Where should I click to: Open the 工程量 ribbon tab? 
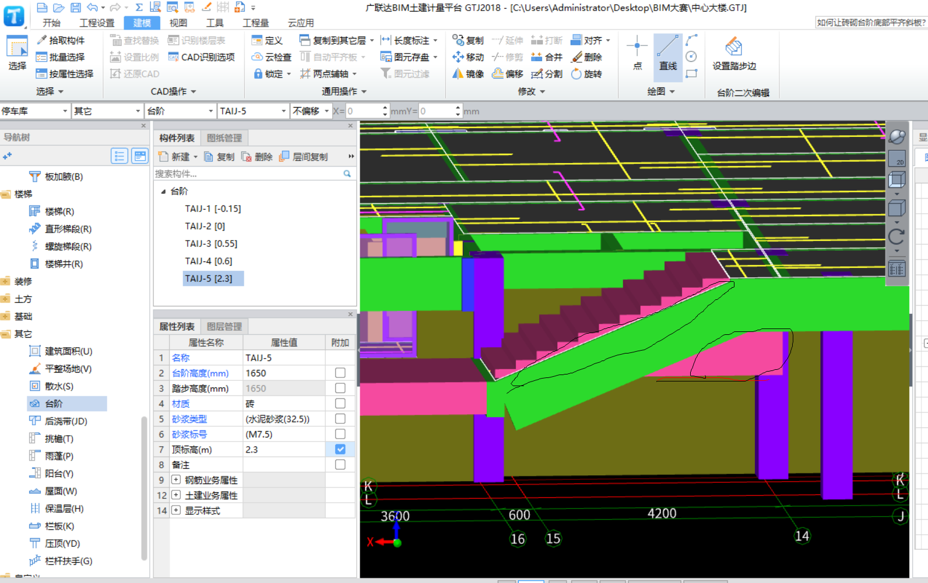pyautogui.click(x=256, y=23)
